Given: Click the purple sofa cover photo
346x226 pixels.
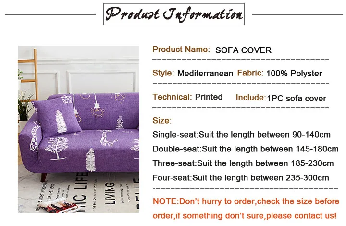Looking at the screenshot, I should pyautogui.click(x=78, y=129).
